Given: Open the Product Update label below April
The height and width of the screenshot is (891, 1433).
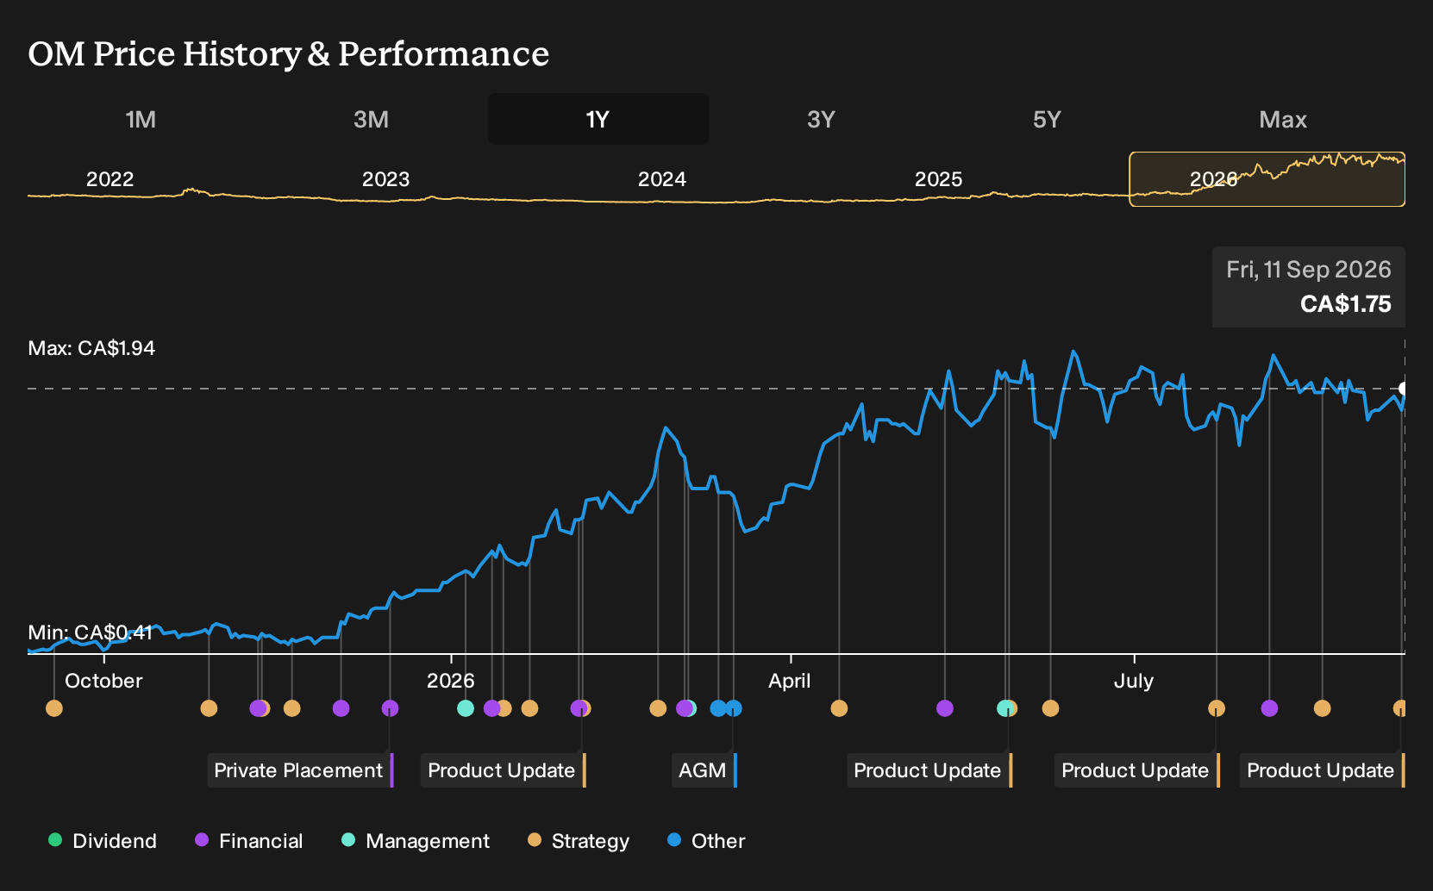Looking at the screenshot, I should (x=929, y=770).
